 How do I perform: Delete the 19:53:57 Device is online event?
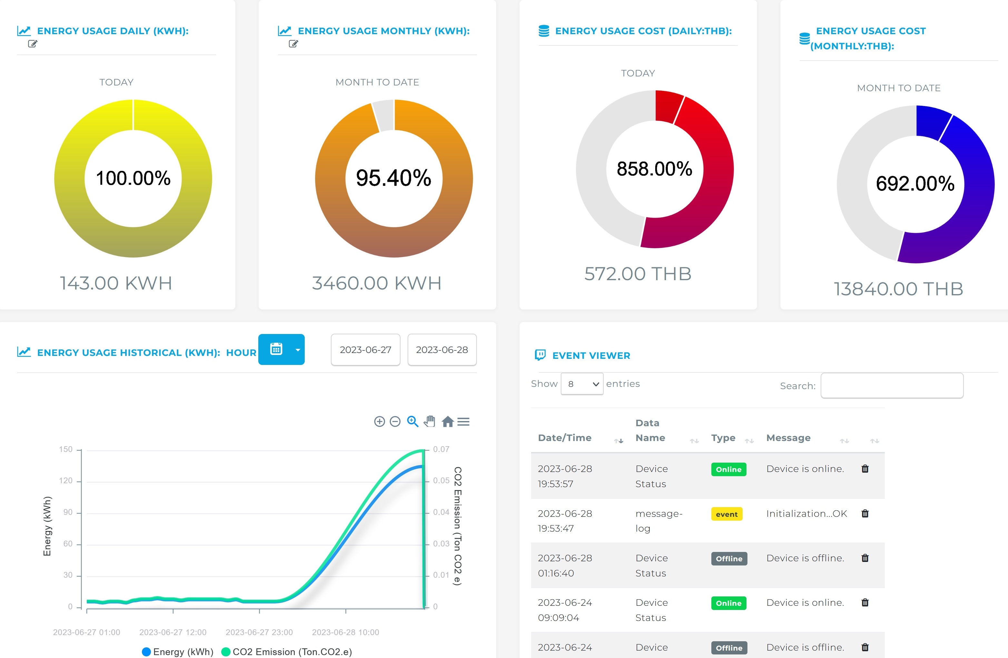click(x=865, y=469)
